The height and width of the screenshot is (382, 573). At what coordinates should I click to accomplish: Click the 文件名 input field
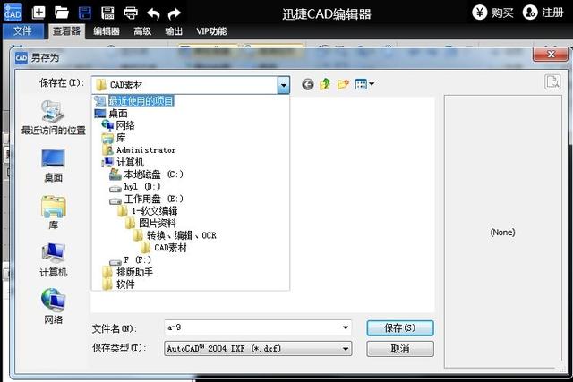click(x=258, y=327)
